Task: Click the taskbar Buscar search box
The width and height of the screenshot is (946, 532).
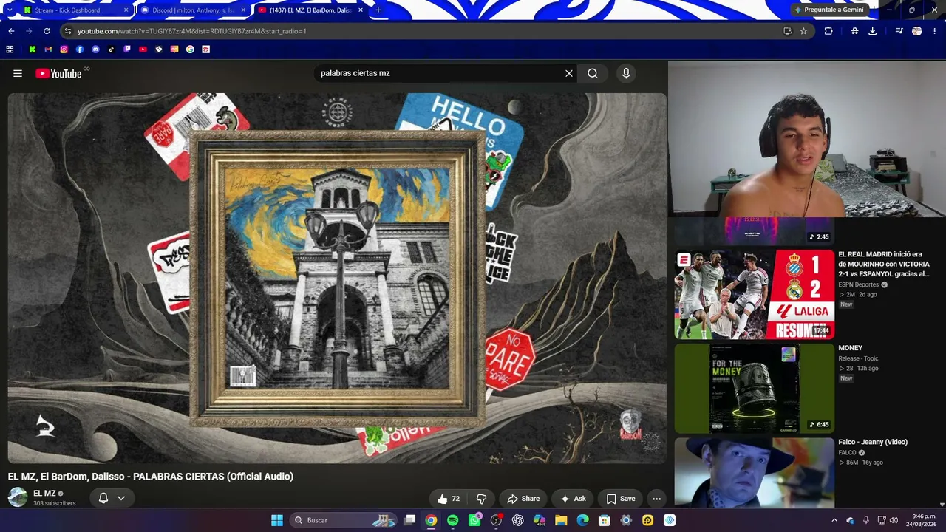Action: click(344, 520)
